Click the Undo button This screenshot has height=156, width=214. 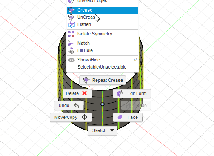click(x=69, y=105)
